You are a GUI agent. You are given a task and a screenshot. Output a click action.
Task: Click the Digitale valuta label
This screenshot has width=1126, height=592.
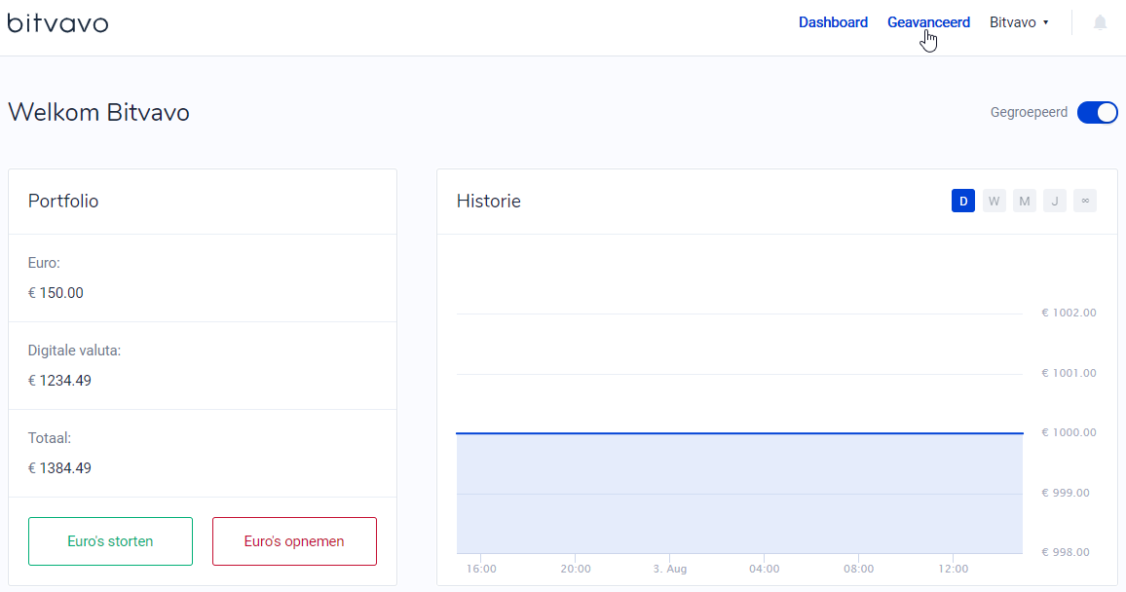tap(74, 351)
